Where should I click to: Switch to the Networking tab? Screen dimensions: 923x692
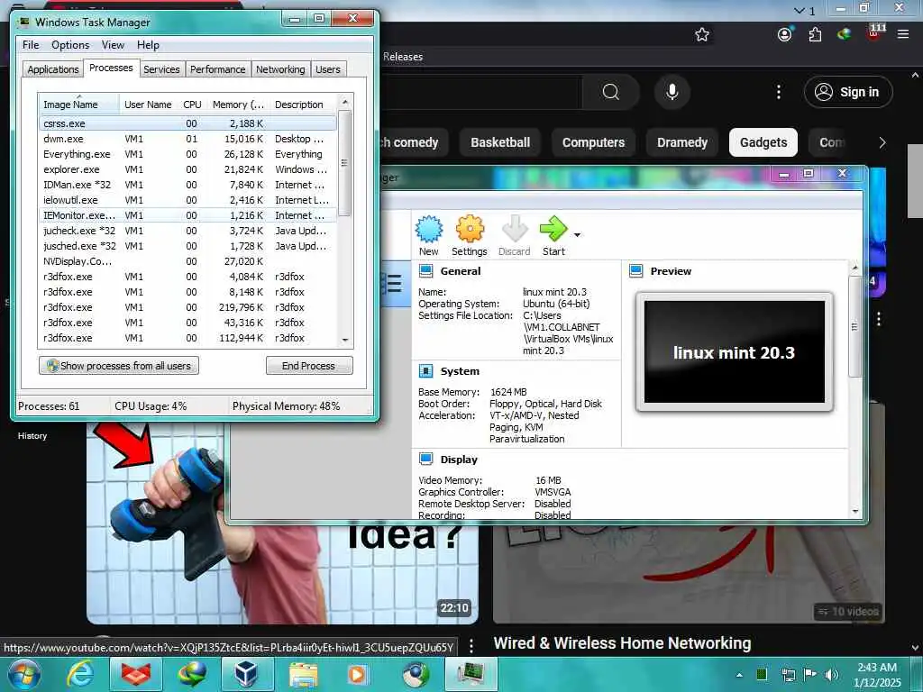[280, 69]
